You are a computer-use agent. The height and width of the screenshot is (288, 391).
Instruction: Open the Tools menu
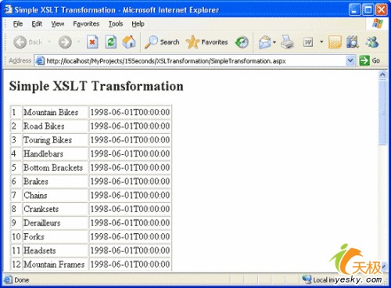[116, 24]
